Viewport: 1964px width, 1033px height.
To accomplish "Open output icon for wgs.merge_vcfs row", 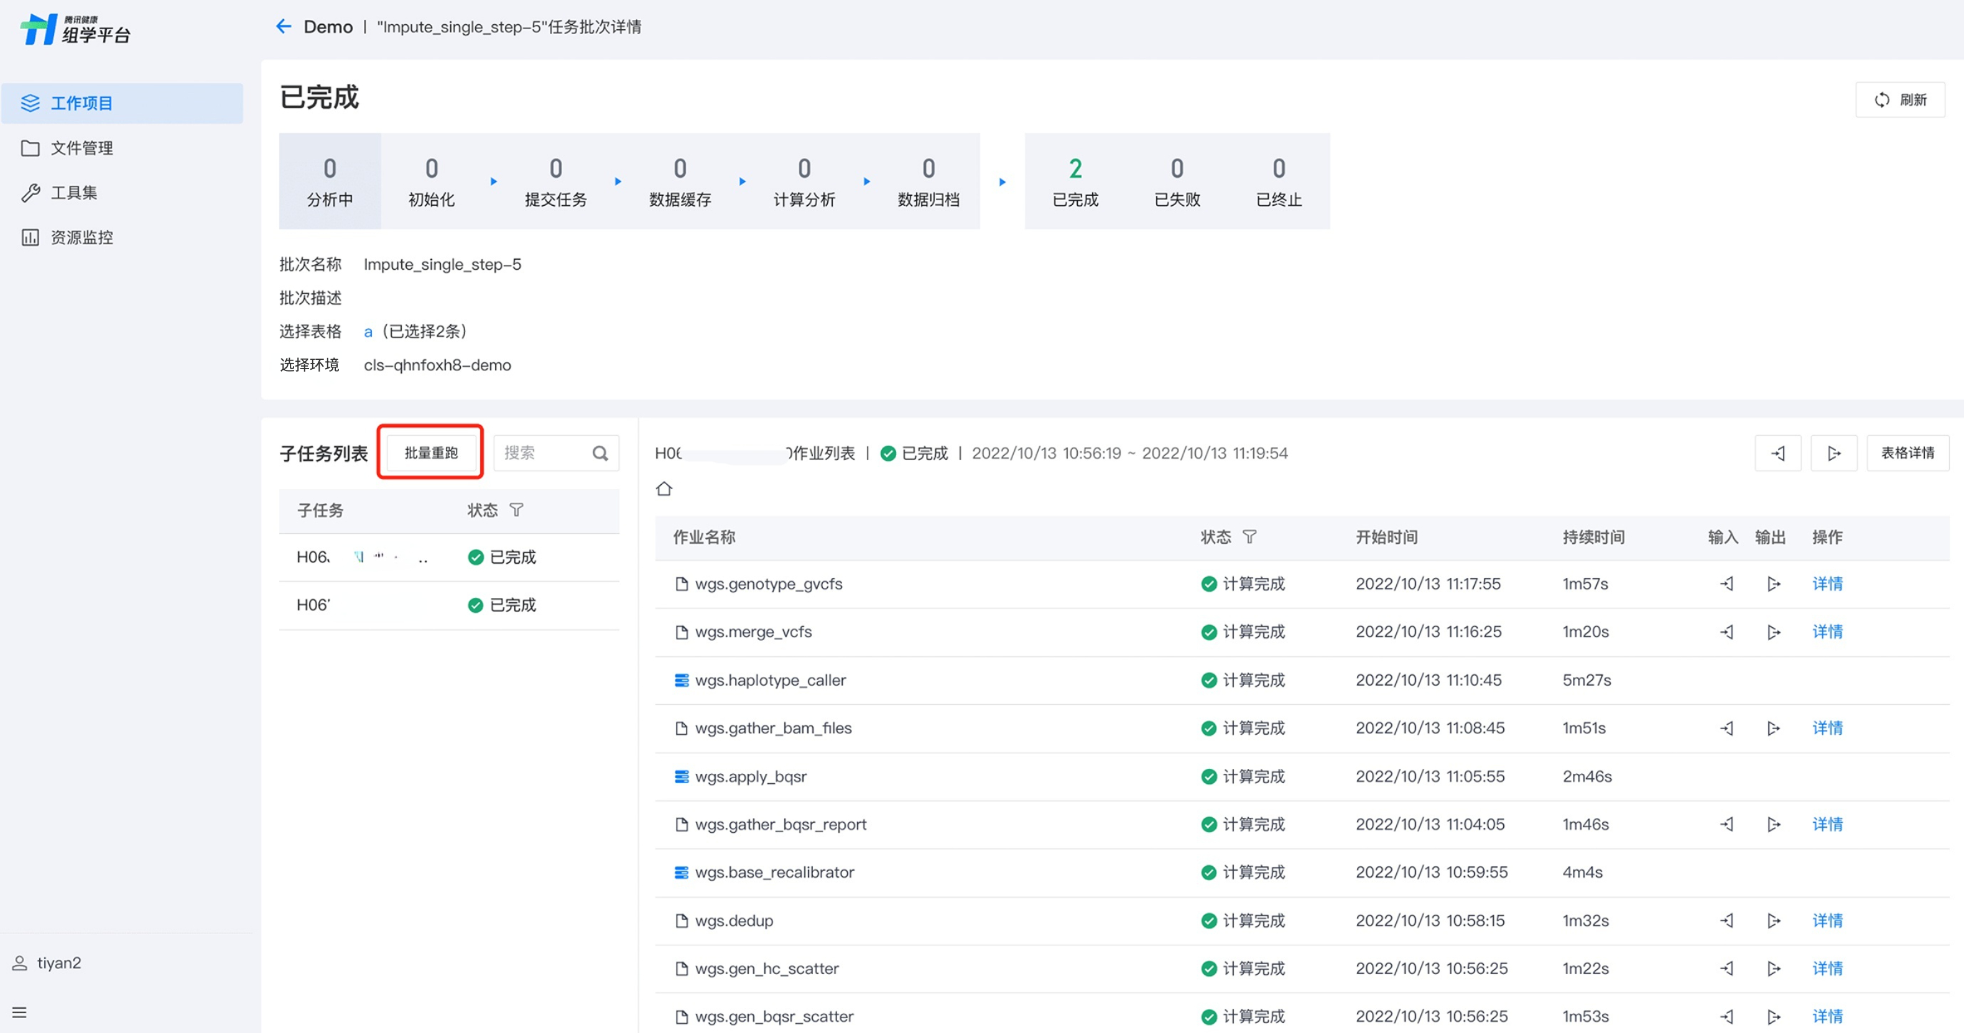I will pos(1774,631).
